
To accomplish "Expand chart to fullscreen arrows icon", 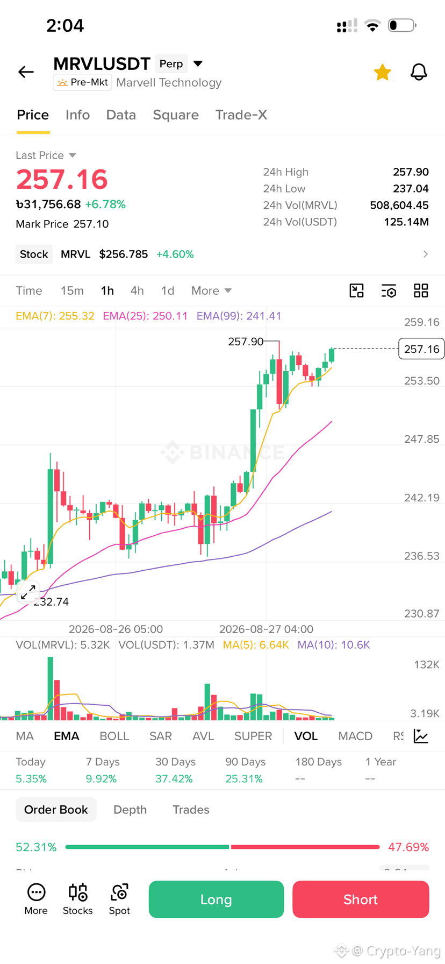I will pos(27,592).
